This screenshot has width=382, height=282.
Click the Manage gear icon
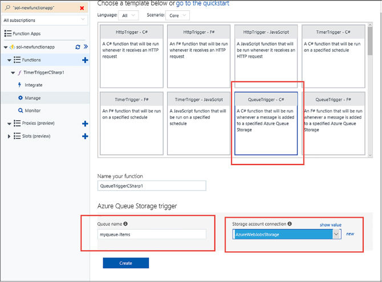[21, 97]
